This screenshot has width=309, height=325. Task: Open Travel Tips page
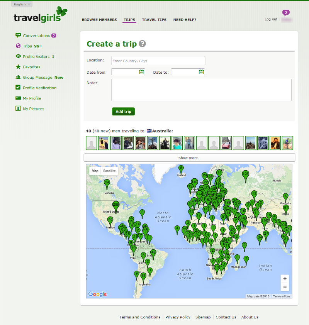click(x=154, y=20)
